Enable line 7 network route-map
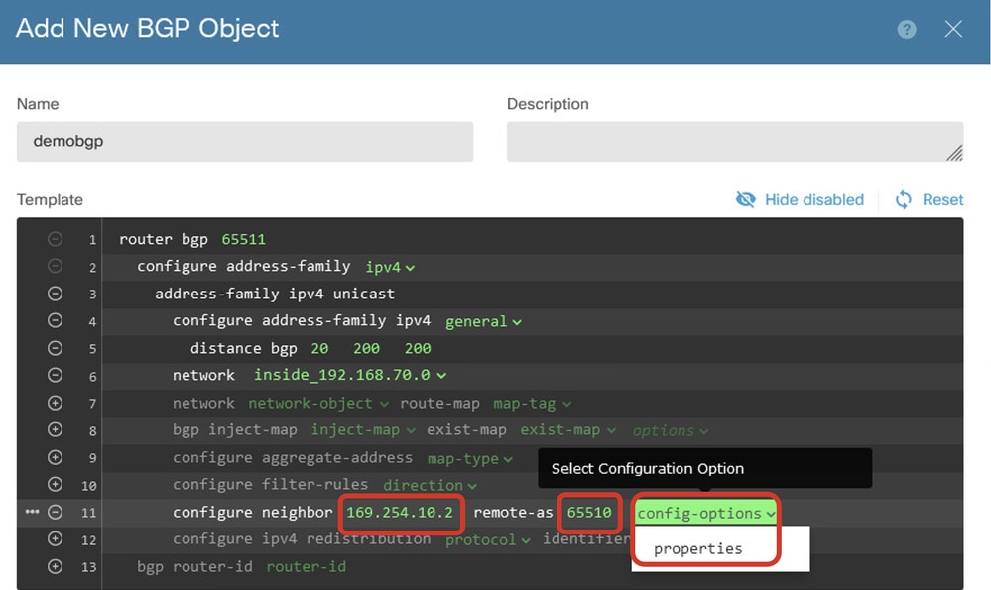Image resolution: width=991 pixels, height=590 pixels. pos(55,403)
